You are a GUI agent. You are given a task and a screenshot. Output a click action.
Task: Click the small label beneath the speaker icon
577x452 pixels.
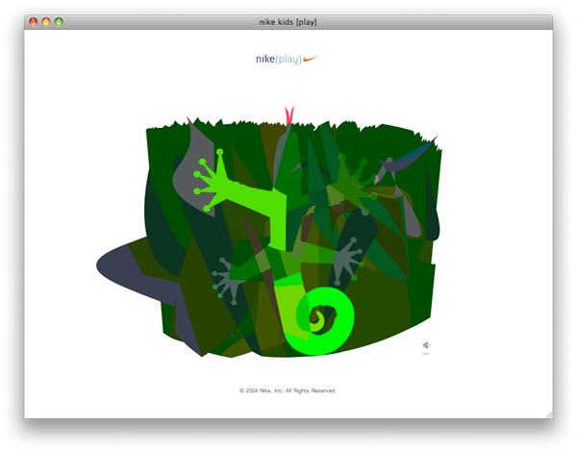click(425, 355)
